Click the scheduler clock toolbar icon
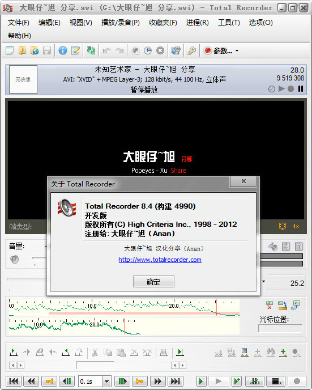 click(148, 50)
